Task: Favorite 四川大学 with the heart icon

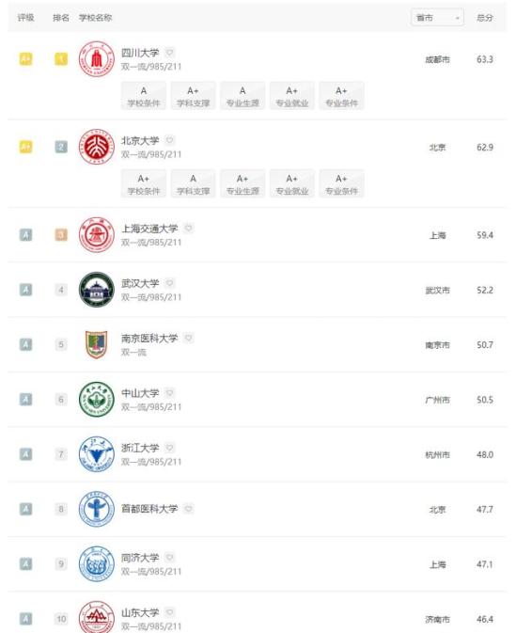Action: pos(169,53)
